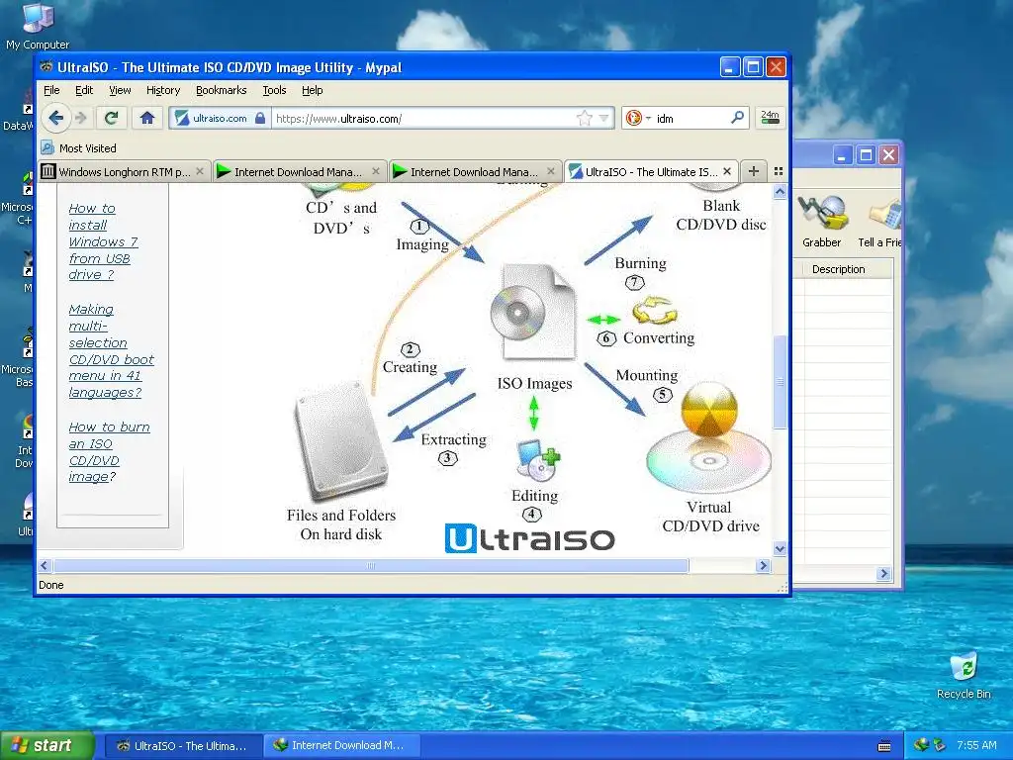Click the 24m toolbar indicator button

(x=770, y=118)
